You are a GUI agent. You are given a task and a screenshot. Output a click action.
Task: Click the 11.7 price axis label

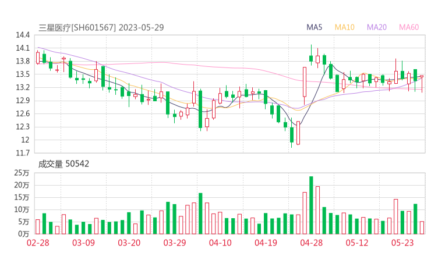point(22,153)
